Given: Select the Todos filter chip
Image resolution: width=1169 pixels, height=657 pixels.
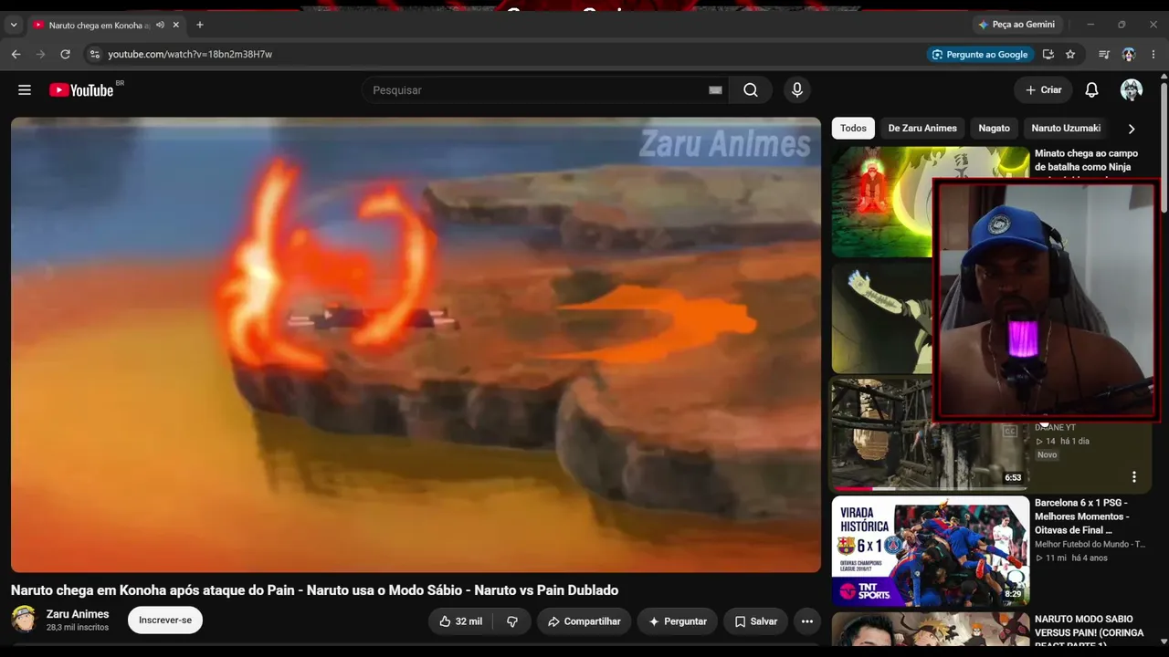Looking at the screenshot, I should point(853,129).
